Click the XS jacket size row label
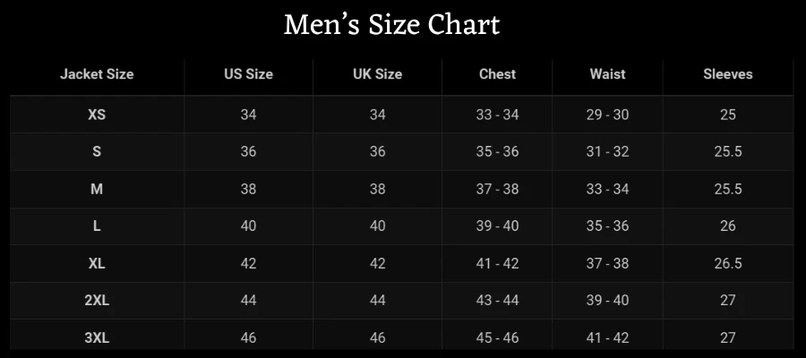The height and width of the screenshot is (358, 806). point(97,115)
